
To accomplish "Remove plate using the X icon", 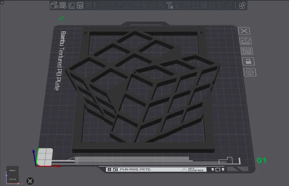I will click(x=244, y=31).
